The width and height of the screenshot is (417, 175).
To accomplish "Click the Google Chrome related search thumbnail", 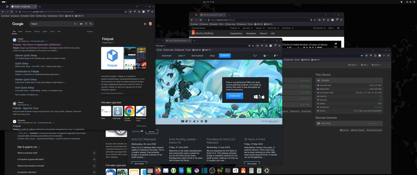I will pyautogui.click(x=129, y=111).
